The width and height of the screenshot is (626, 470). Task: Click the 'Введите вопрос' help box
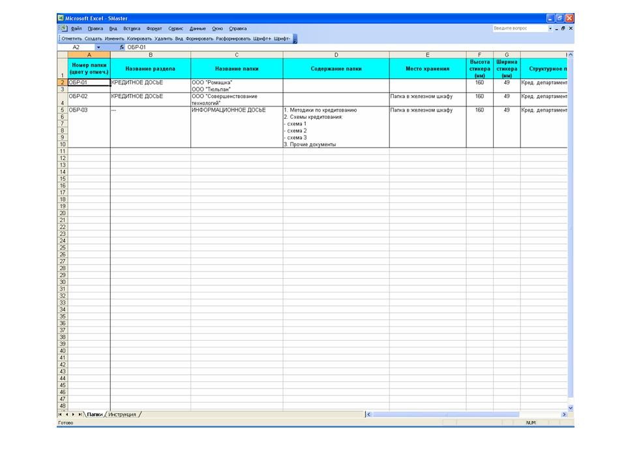pos(520,28)
